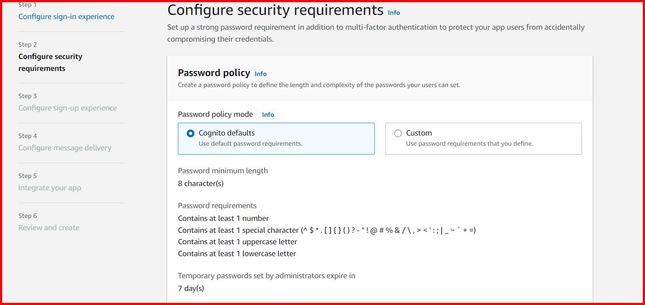The image size is (645, 305).
Task: Open the Password policy Info link
Action: point(260,74)
